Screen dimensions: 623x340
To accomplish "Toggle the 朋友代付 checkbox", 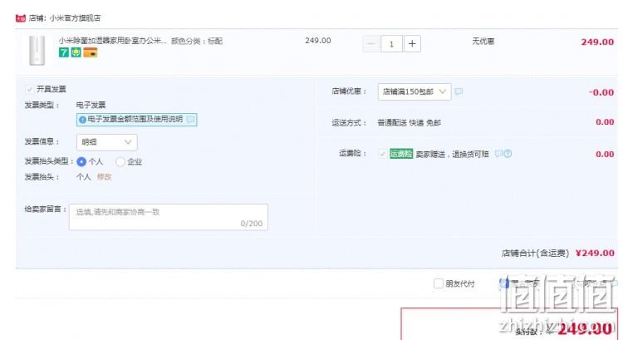I will [x=439, y=283].
